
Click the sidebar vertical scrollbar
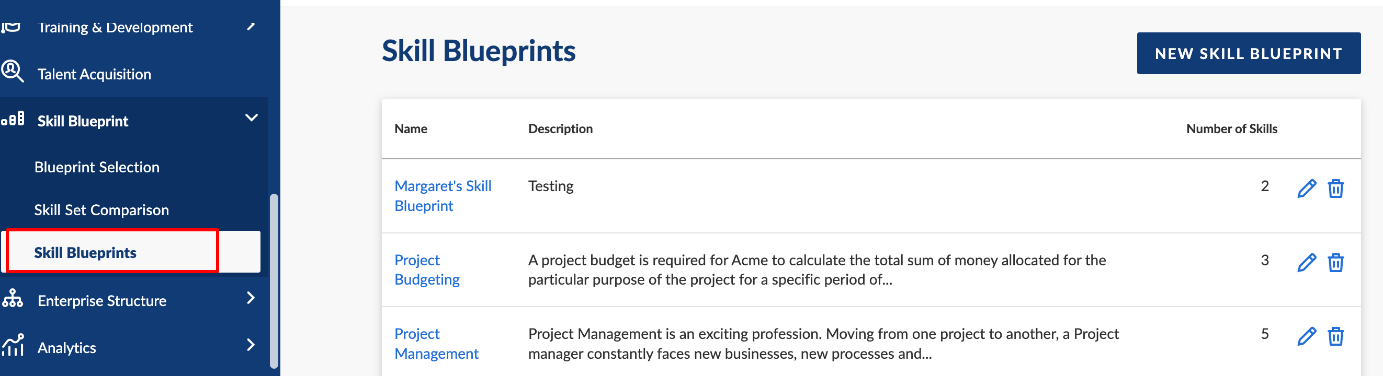[x=274, y=280]
